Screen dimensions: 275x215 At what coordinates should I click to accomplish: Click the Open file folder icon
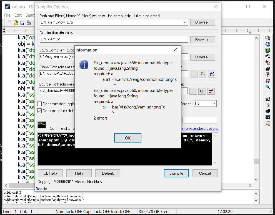[x=16, y=23]
